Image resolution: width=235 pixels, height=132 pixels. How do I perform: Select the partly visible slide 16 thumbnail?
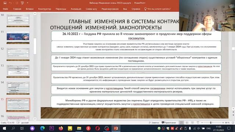[18, 118]
